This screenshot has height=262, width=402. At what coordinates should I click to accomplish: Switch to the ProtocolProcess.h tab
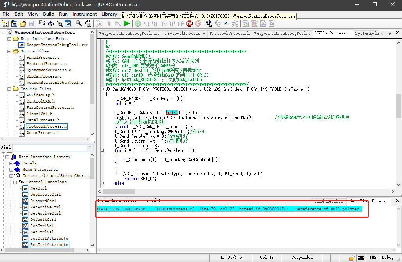pyautogui.click(x=229, y=33)
